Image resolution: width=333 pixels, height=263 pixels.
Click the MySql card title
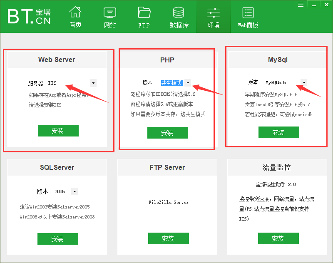tap(278, 60)
